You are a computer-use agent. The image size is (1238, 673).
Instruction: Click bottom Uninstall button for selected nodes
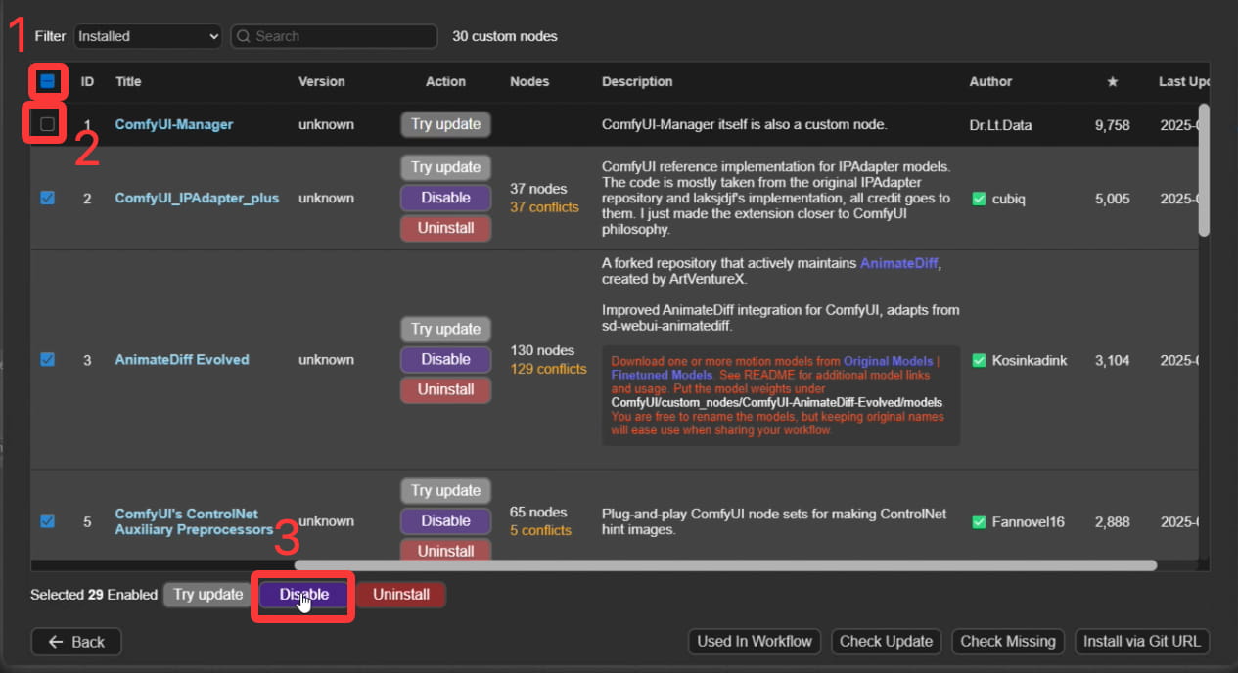point(400,594)
